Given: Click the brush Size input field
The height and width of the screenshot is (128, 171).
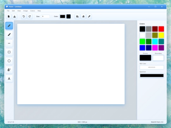Looking at the screenshot, I should tap(46, 16).
